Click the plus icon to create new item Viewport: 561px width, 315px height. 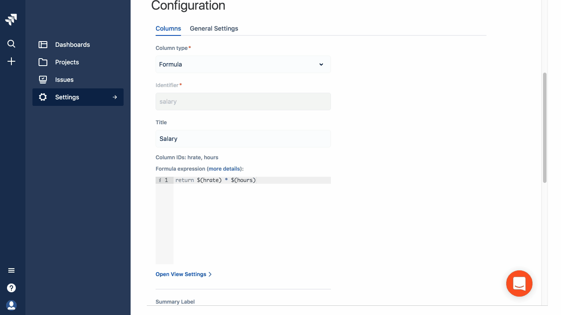11,61
